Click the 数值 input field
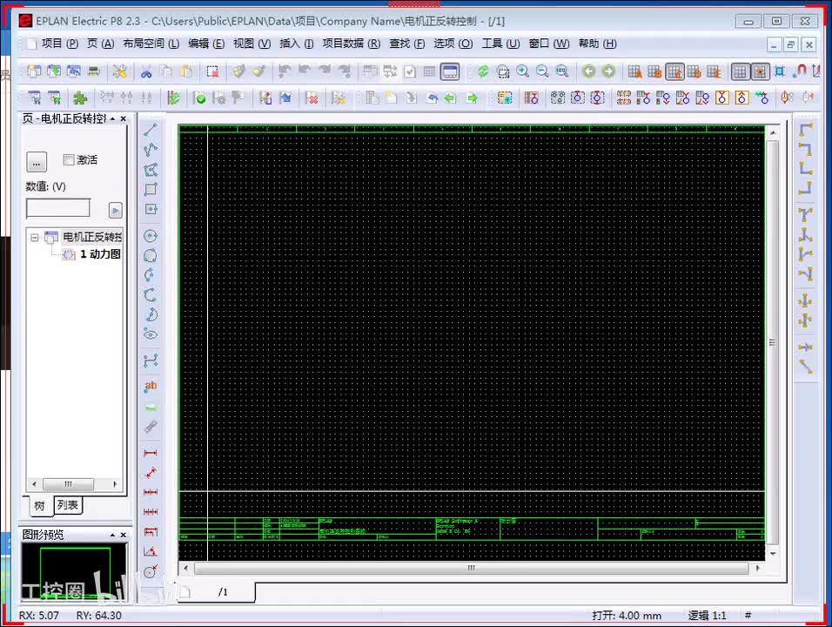 [58, 208]
